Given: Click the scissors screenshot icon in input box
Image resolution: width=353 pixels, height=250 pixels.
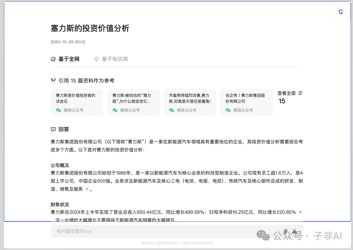Looking at the screenshot, I should (294, 231).
